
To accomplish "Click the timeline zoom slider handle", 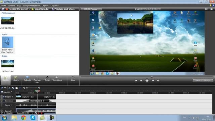I will (x=27, y=88).
